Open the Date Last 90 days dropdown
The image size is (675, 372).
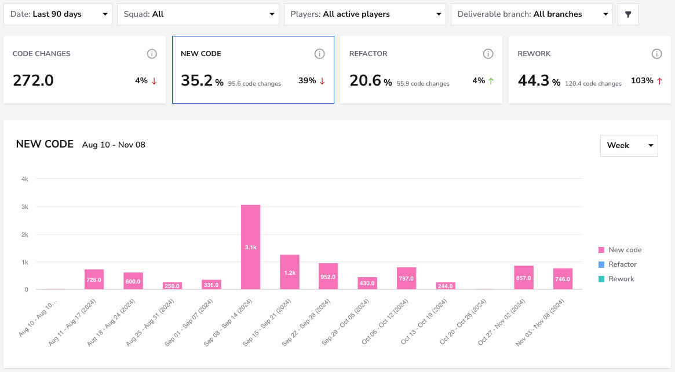point(58,14)
